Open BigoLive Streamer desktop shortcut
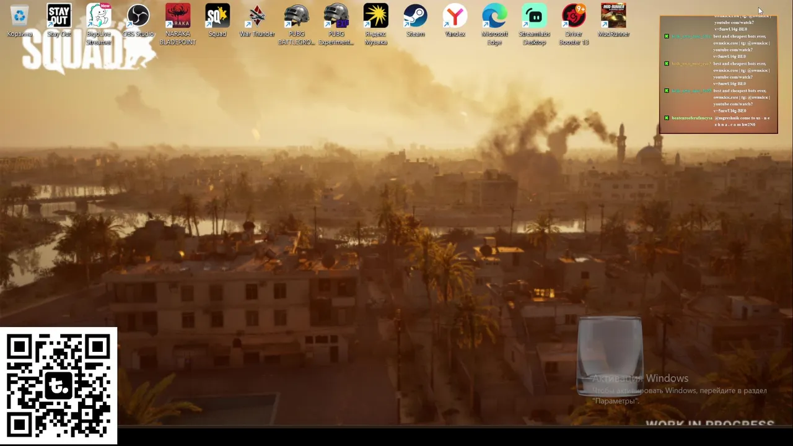The image size is (793, 446). click(99, 24)
